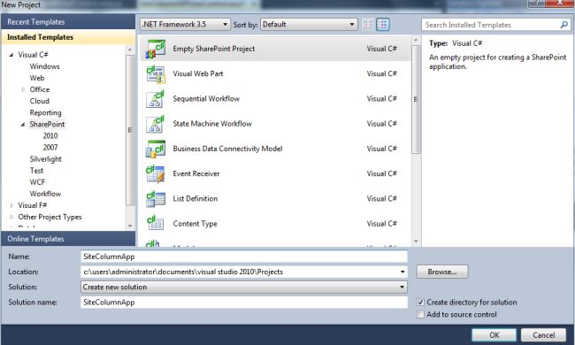The height and width of the screenshot is (345, 575).
Task: Click the Name field containing SiteColumnApp
Action: 244,257
